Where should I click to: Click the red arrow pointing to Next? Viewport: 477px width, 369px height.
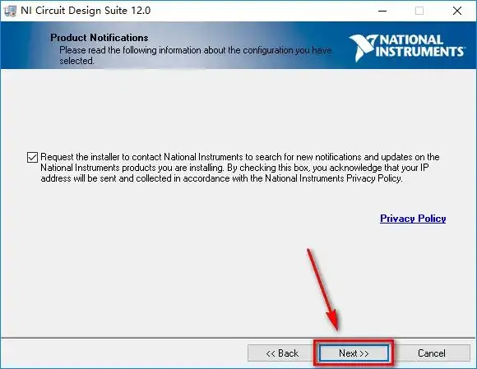tap(324, 290)
